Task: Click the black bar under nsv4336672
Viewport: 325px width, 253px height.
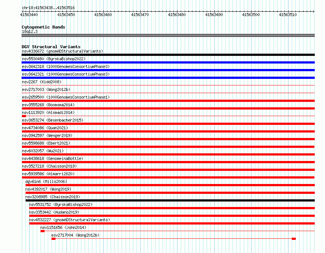Action: coord(168,55)
